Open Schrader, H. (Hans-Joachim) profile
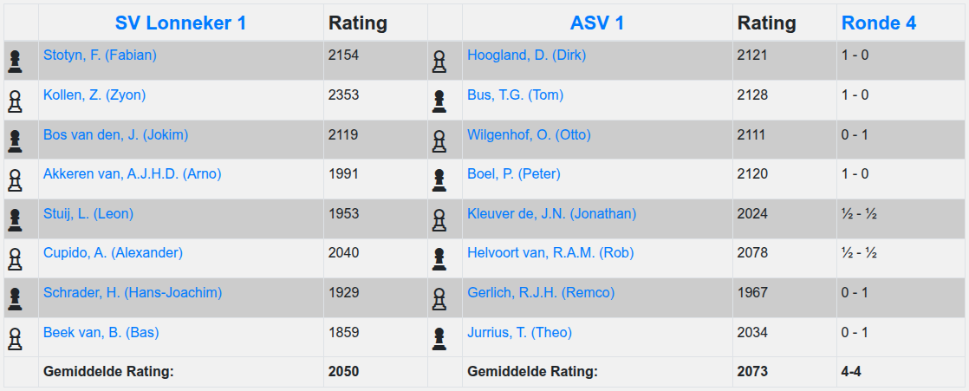 (x=133, y=293)
